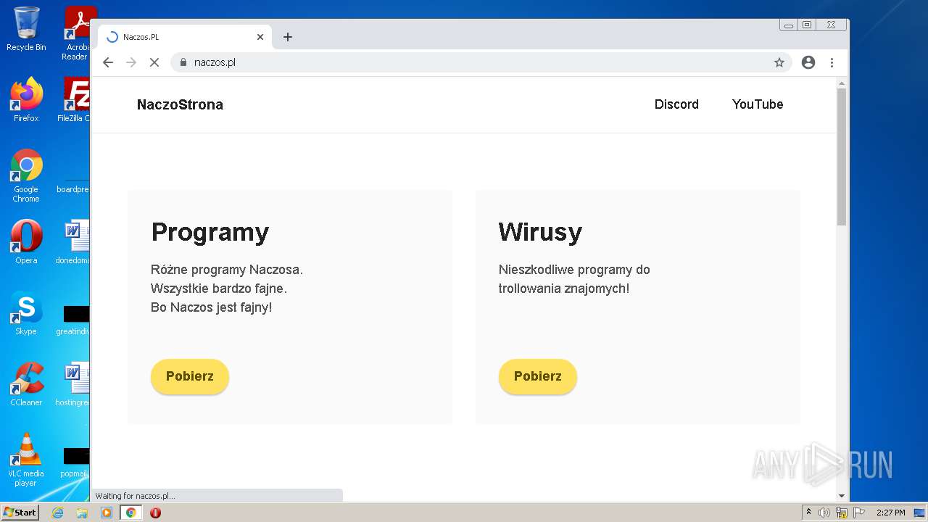Open the hostingre Word document icon
Viewport: 928px width, 522px height.
(75, 384)
